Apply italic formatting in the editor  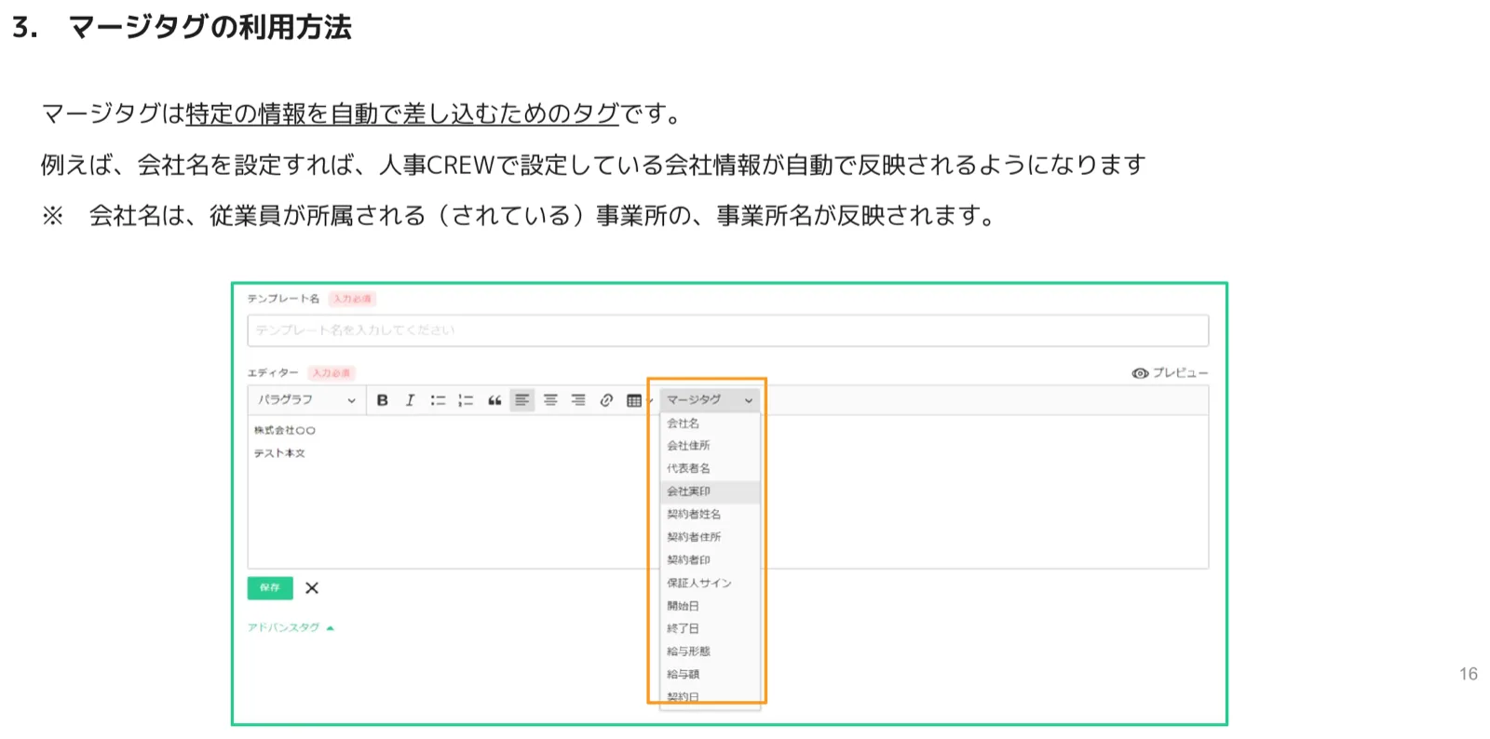pos(410,400)
